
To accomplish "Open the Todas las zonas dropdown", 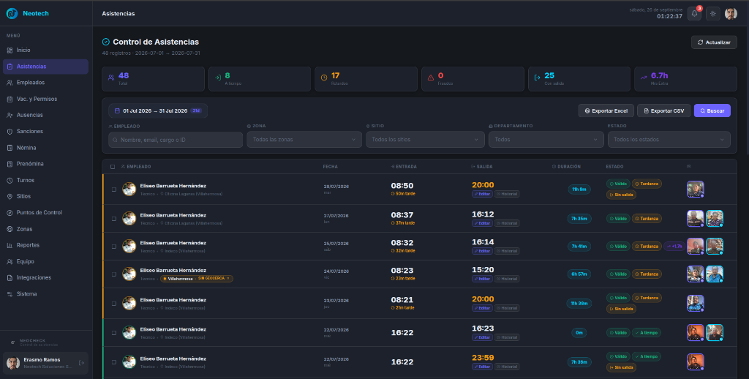I will [304, 140].
